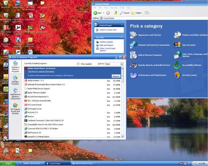
Task: Click the Forward arrow in Control Panel toolbar
Action: (108, 13)
